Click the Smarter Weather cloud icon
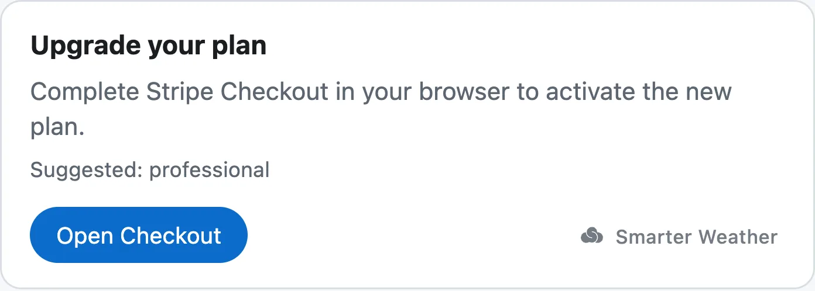Viewport: 815px width, 291px height. pos(592,237)
